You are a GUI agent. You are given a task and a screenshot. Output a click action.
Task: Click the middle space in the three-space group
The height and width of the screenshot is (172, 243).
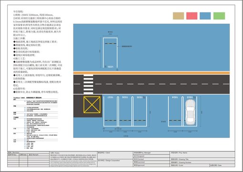pyautogui.click(x=125, y=111)
